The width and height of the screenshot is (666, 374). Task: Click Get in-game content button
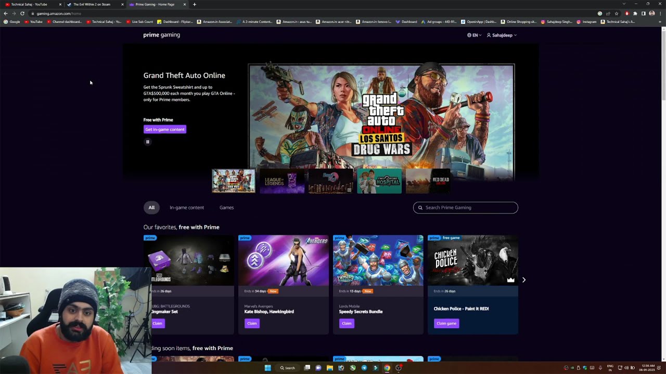(165, 129)
